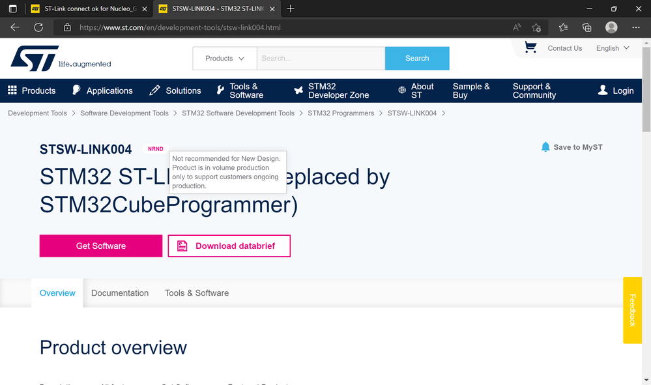Add this page to favorites star icon
Viewport: 651px width, 385px height.
(536, 27)
